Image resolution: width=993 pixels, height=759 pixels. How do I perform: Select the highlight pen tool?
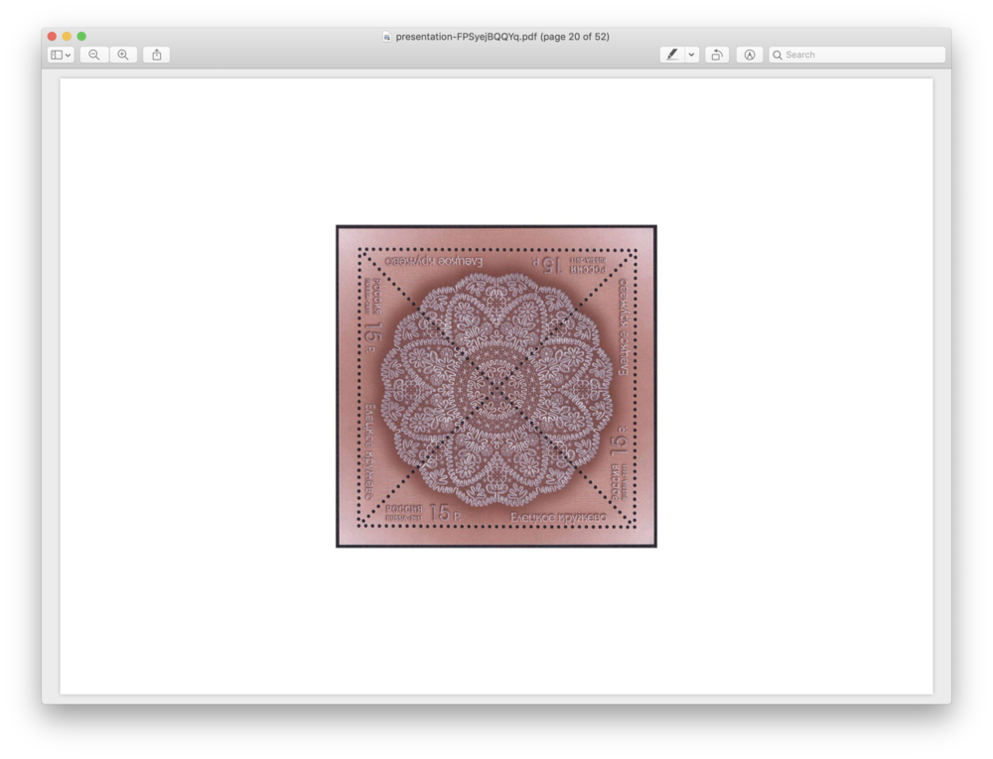[672, 55]
